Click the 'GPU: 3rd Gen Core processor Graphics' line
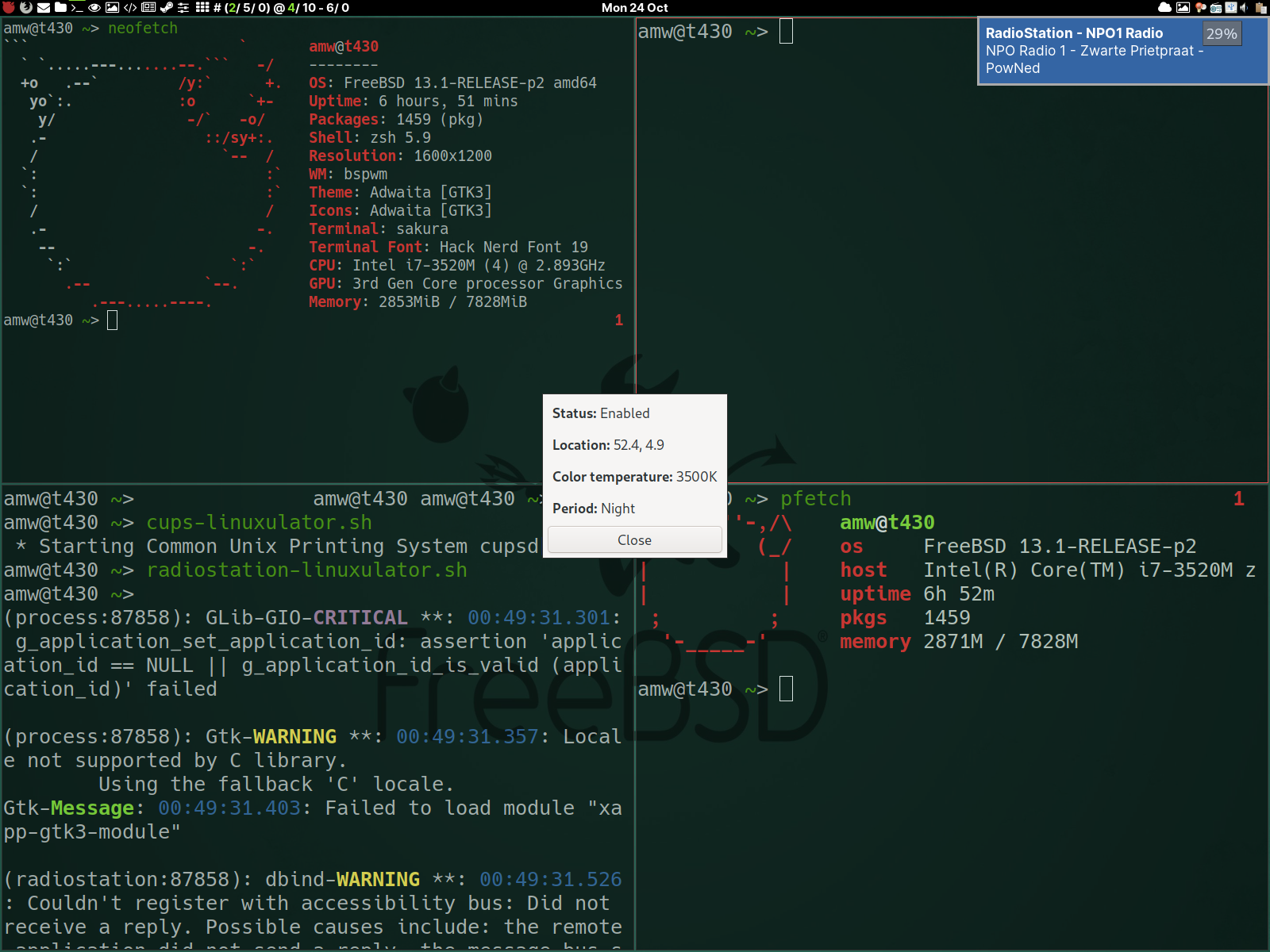 [465, 283]
